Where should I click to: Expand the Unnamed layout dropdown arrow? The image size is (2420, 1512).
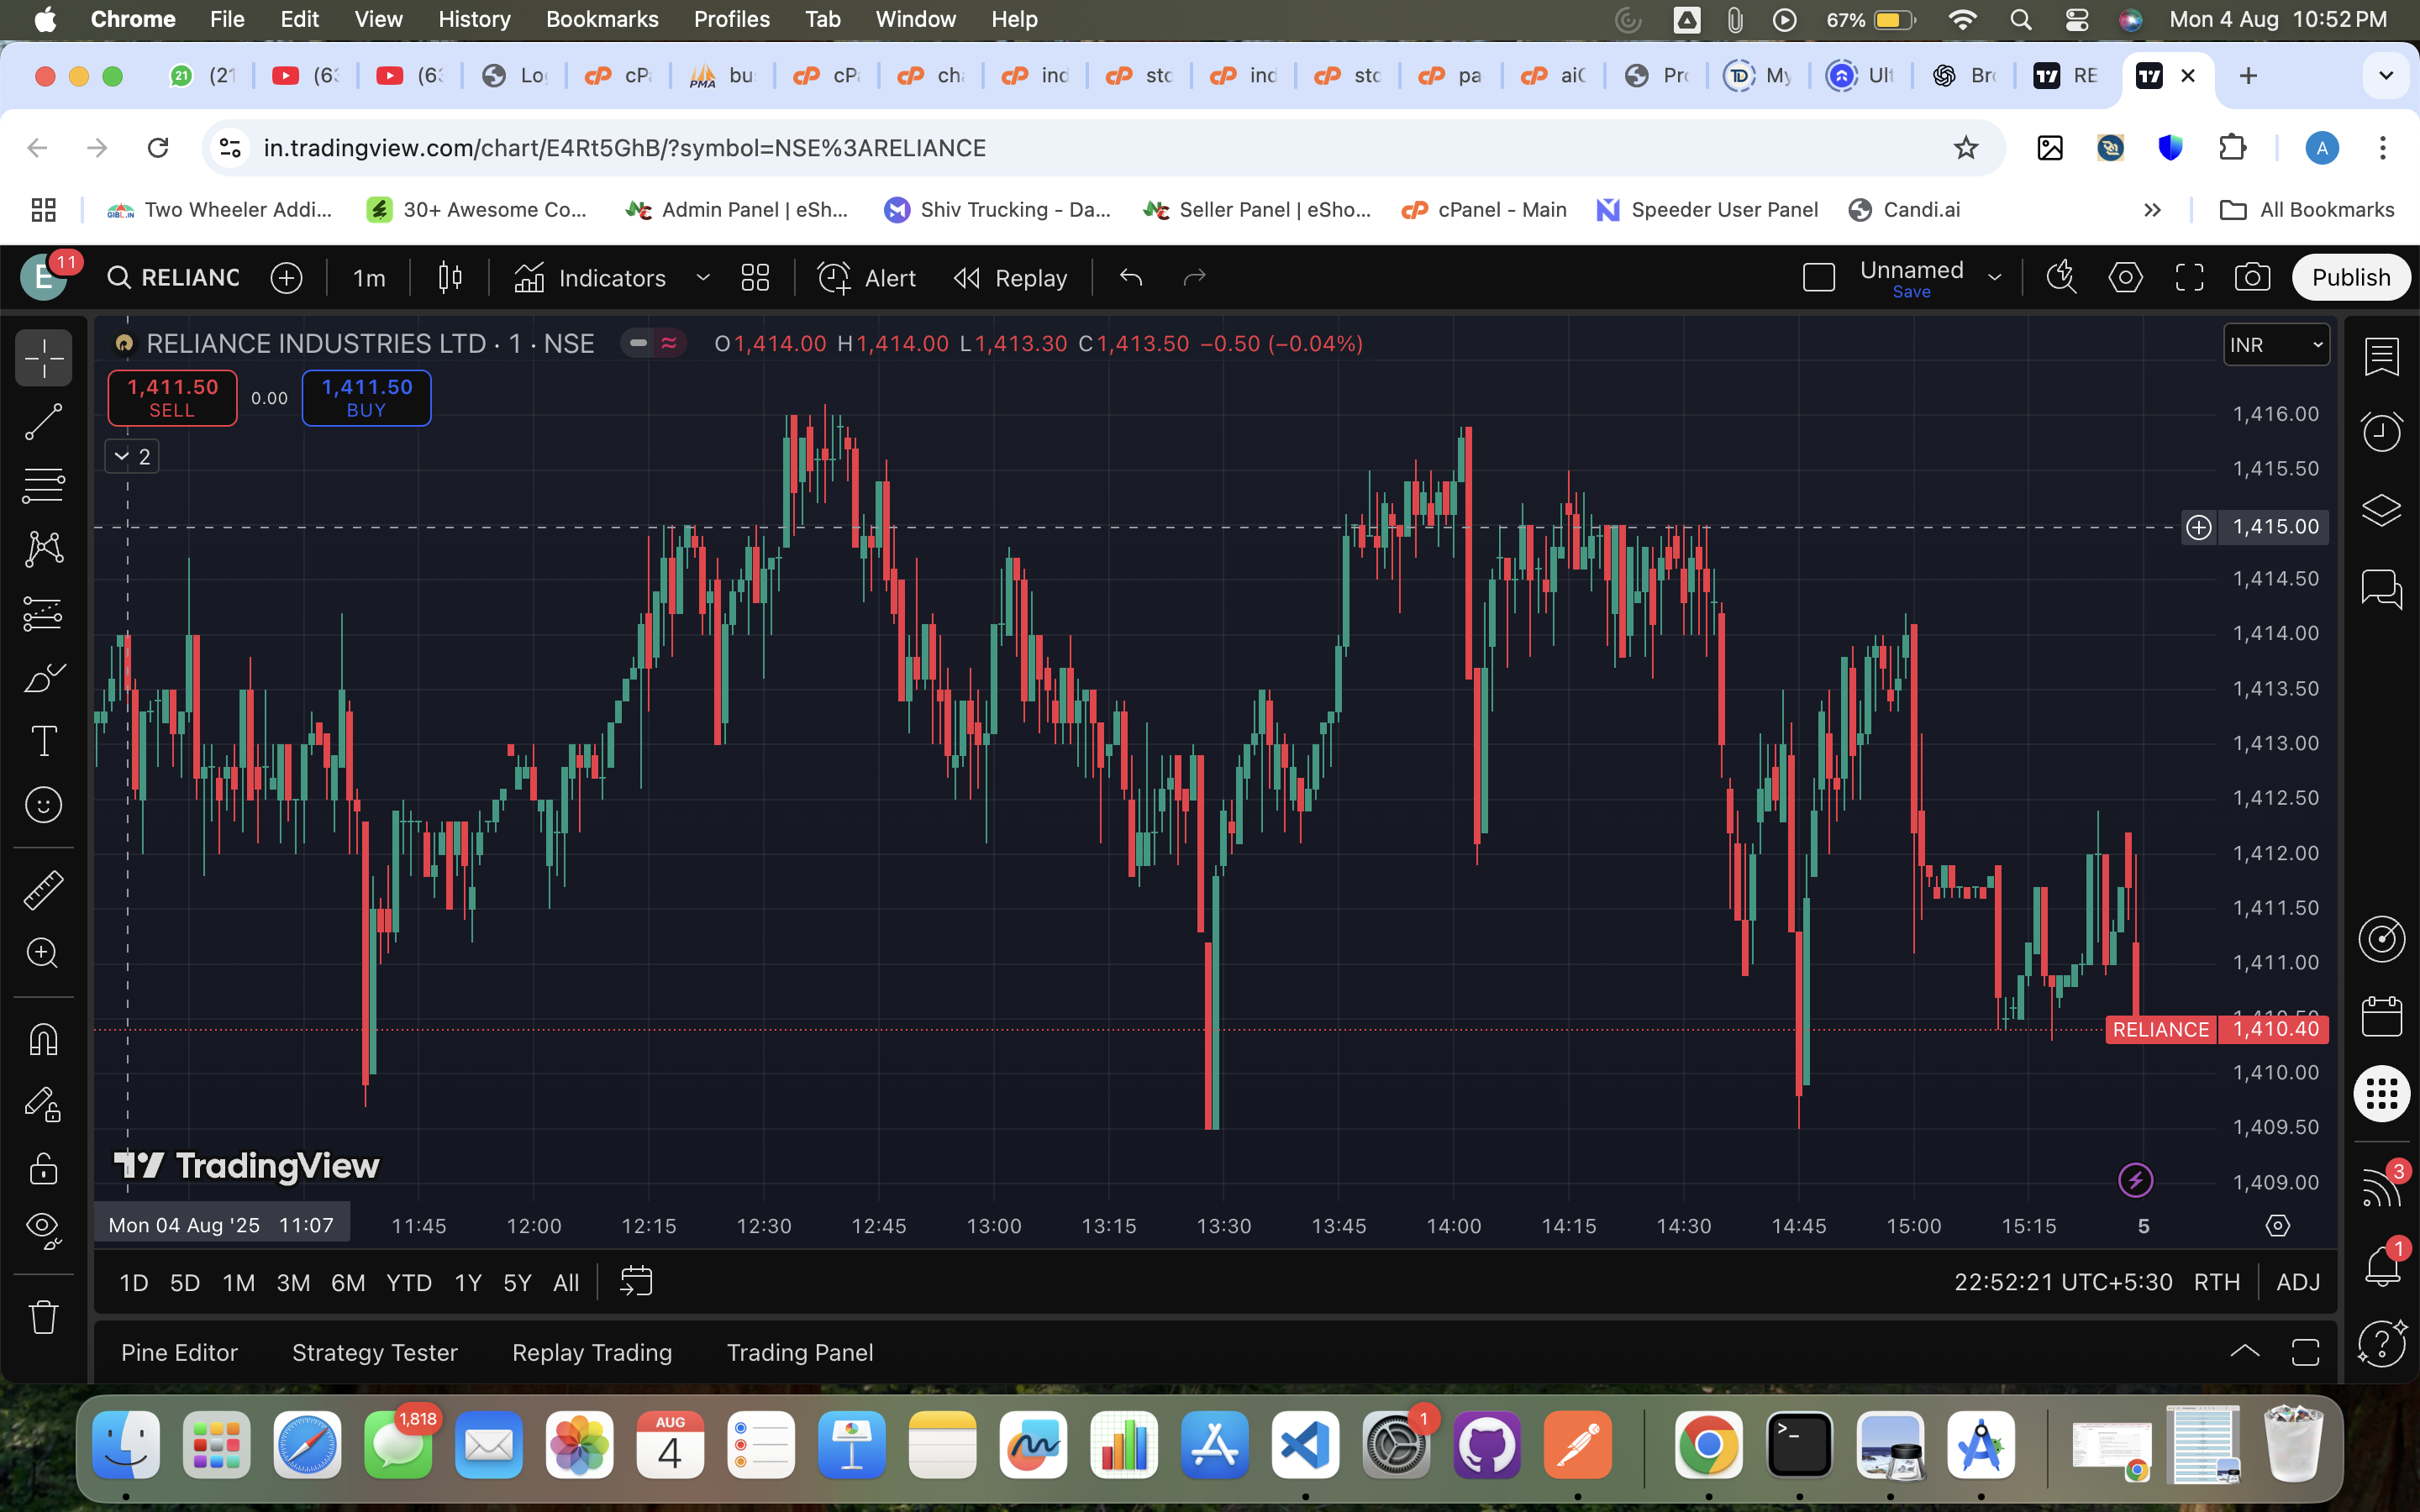pyautogui.click(x=1995, y=278)
